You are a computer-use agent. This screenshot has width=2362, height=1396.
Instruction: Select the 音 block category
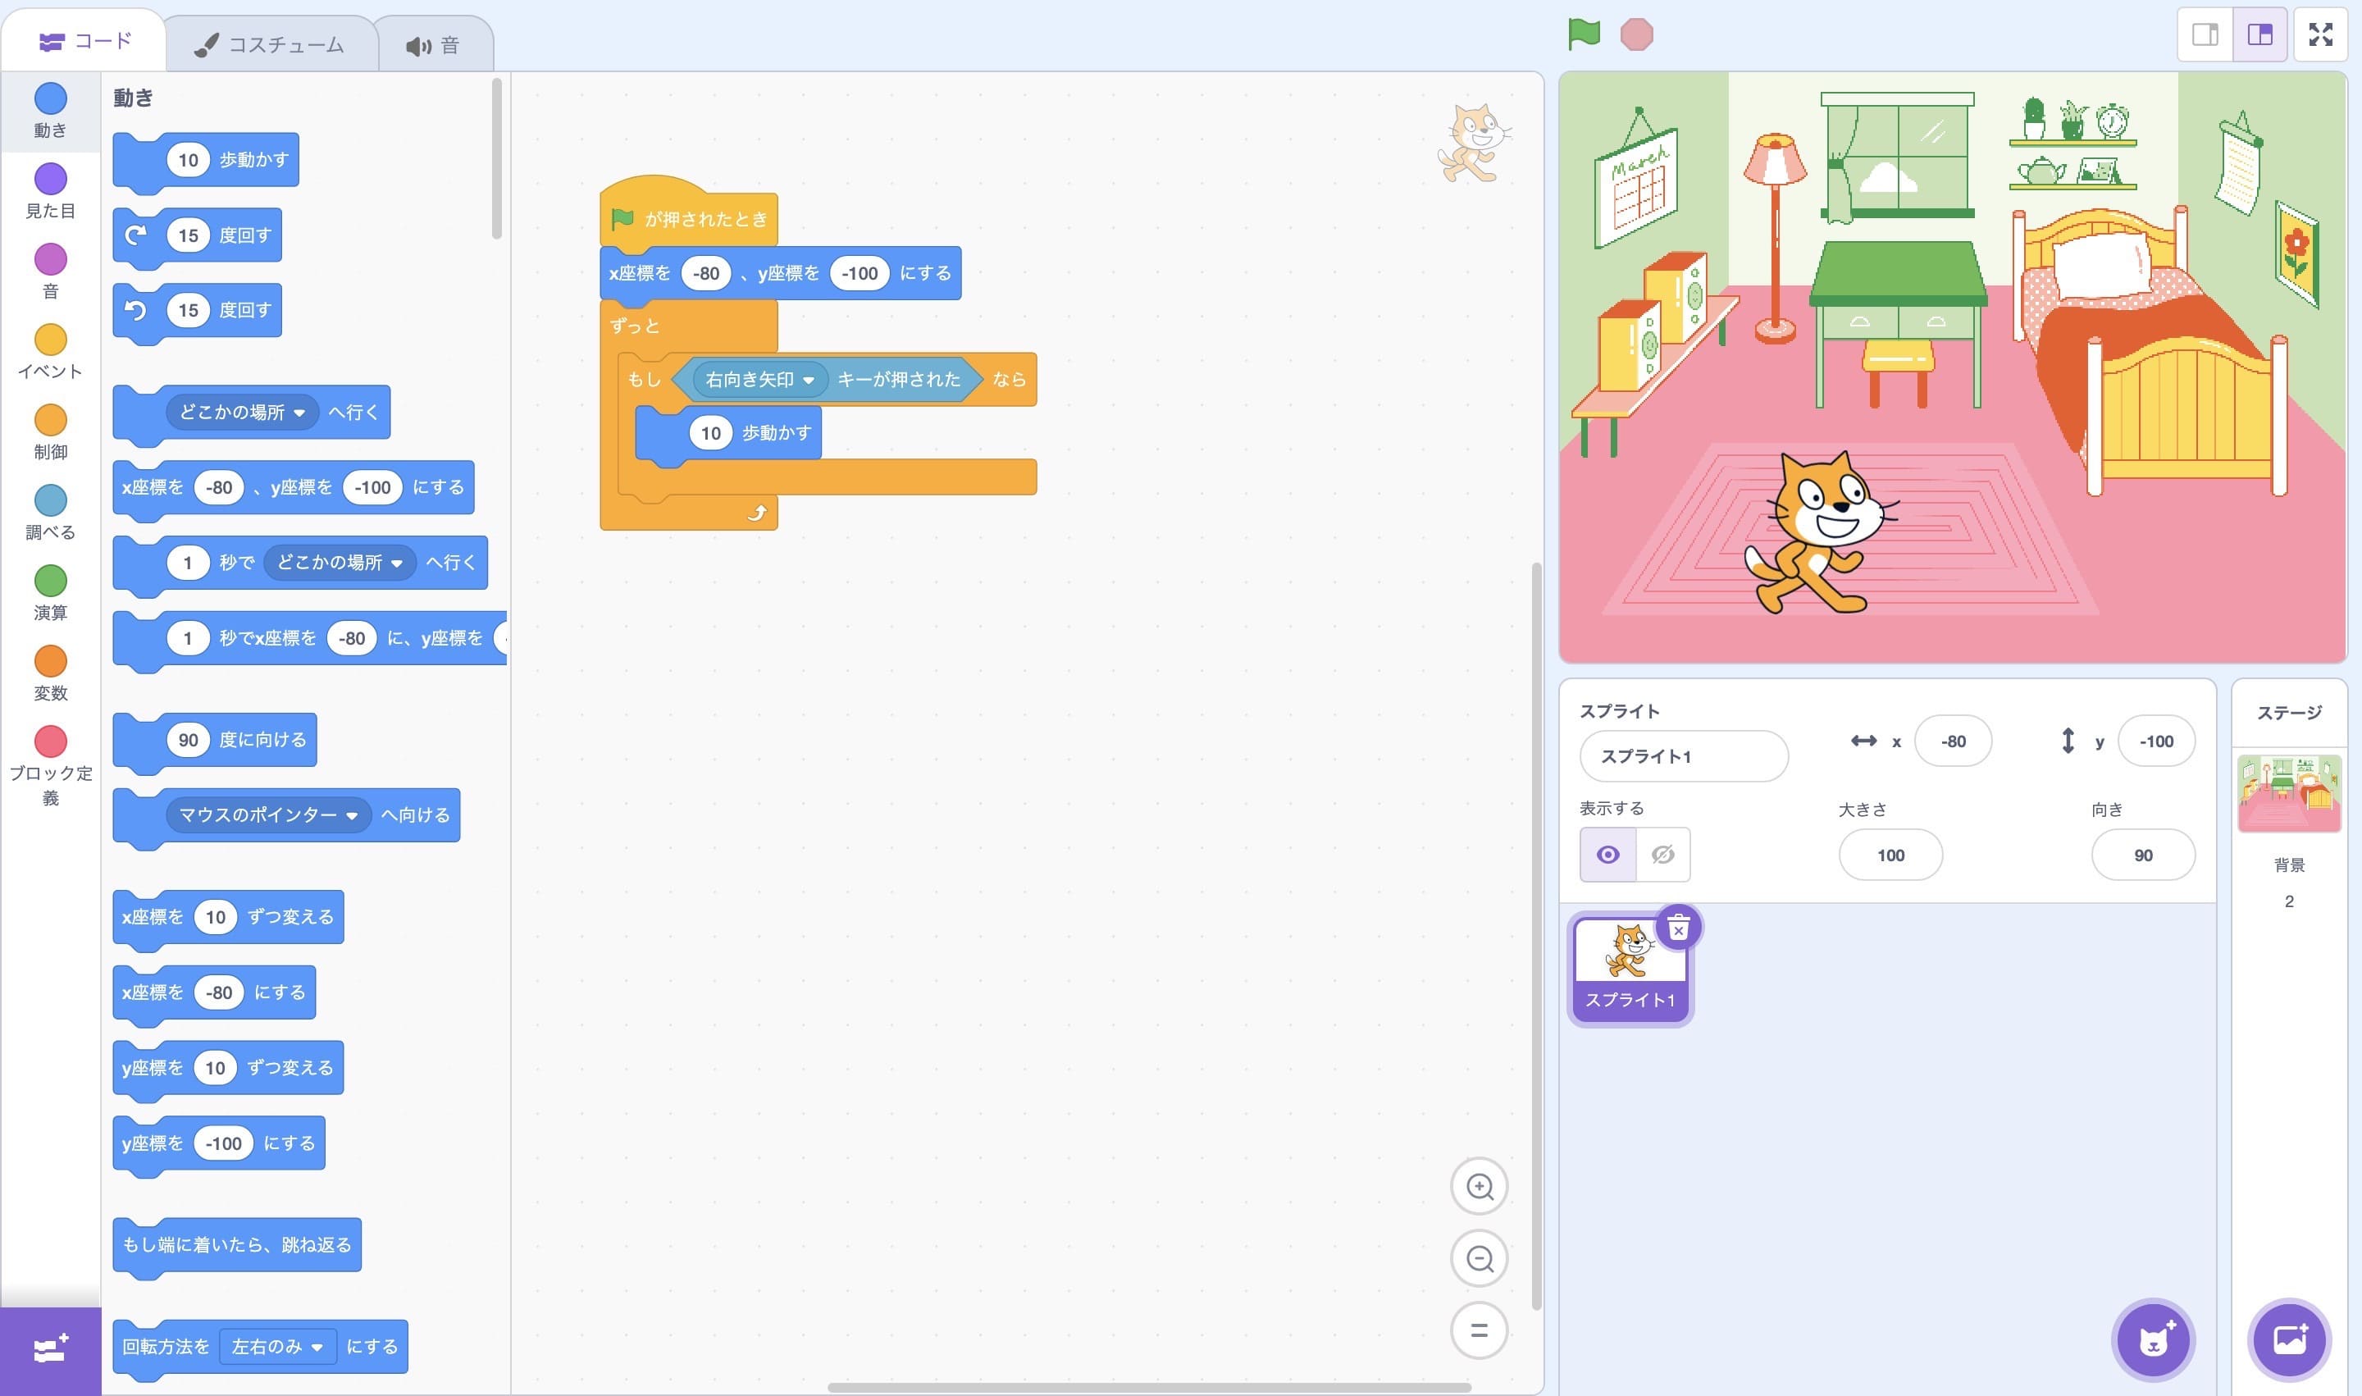[51, 271]
